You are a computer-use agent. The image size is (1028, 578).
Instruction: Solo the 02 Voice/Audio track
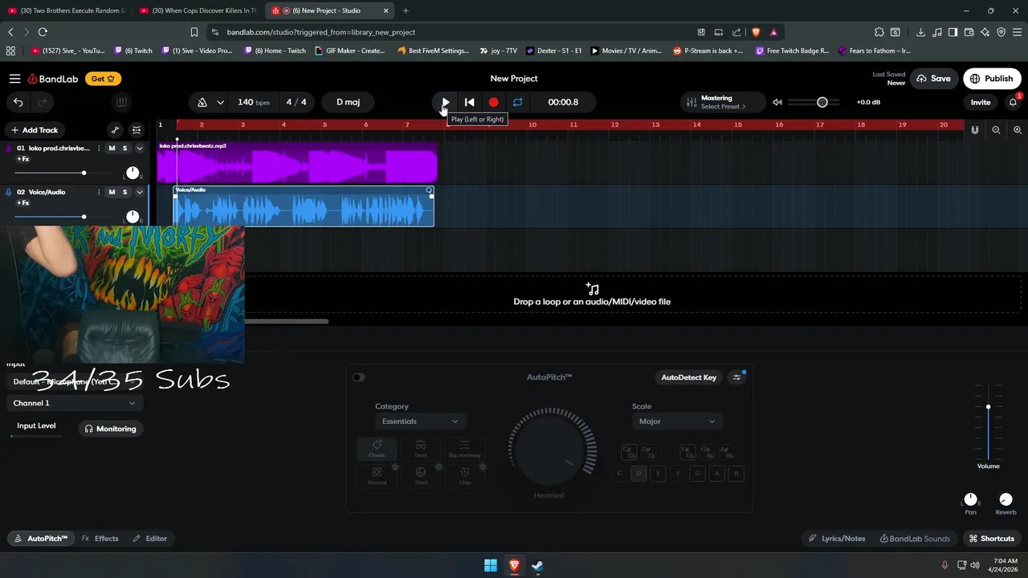pyautogui.click(x=124, y=192)
